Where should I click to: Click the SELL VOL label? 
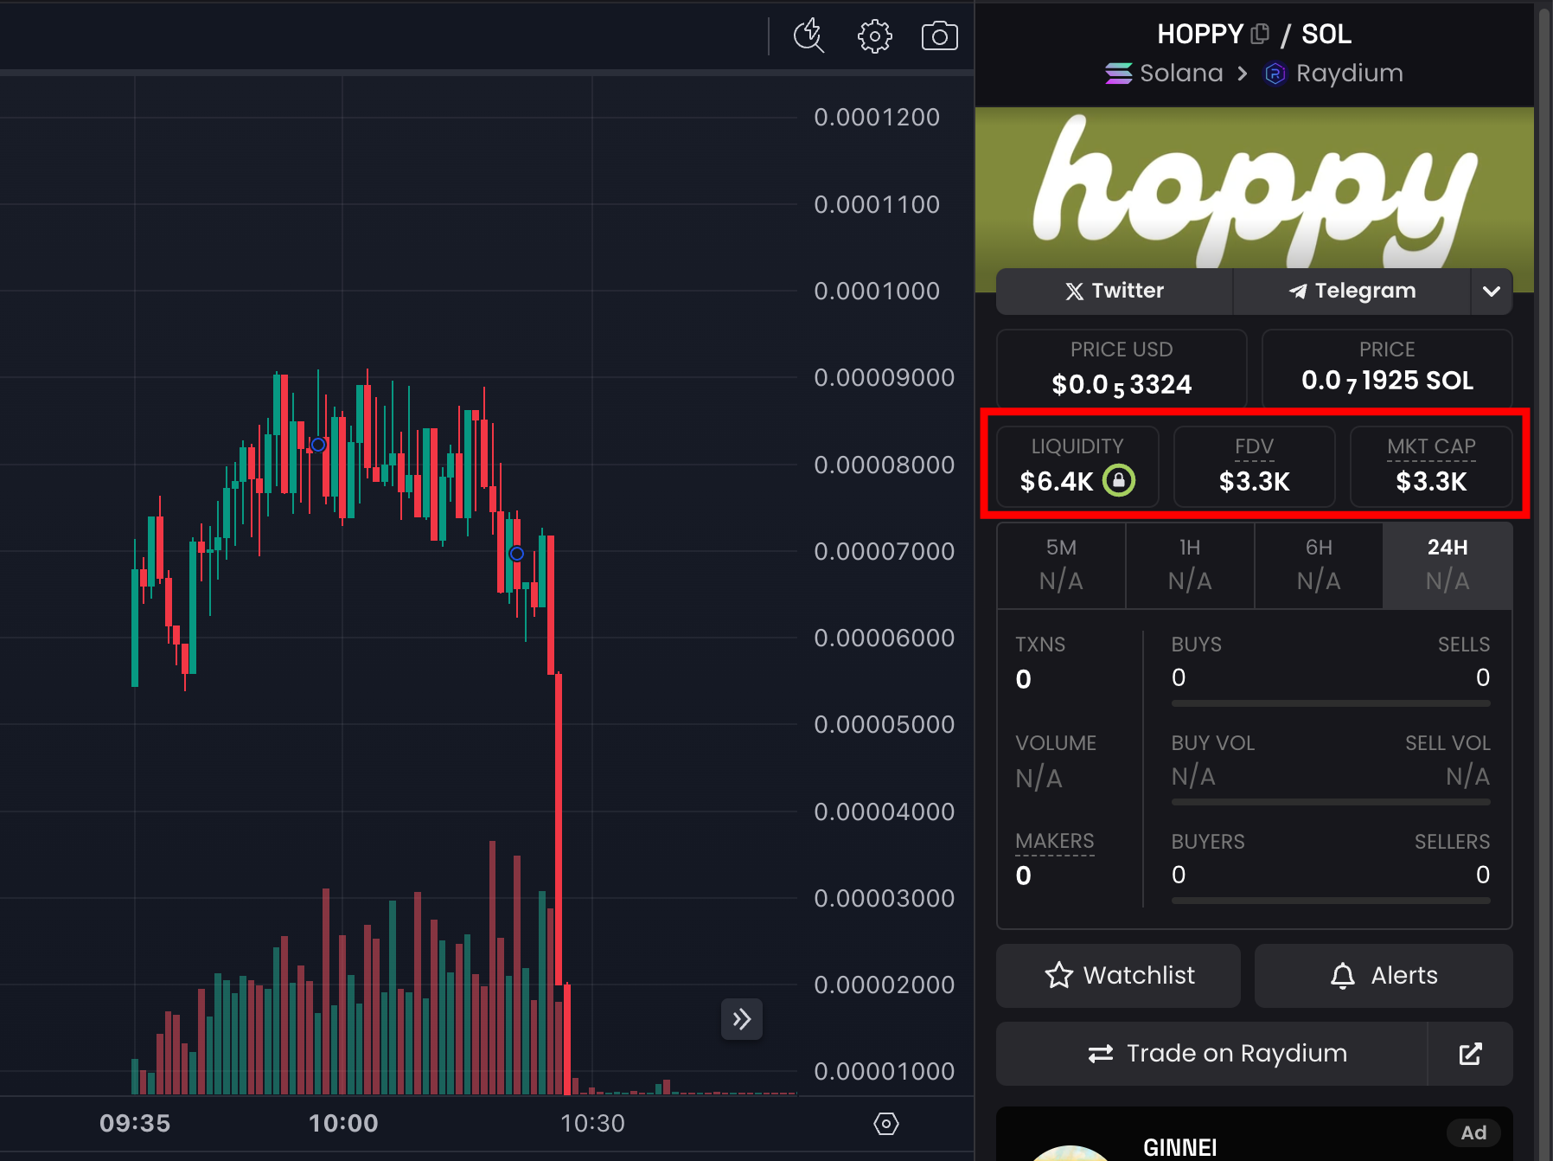[x=1448, y=743]
